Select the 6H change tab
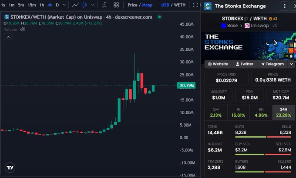Viewport: 296px width, 178px height. (x=261, y=112)
